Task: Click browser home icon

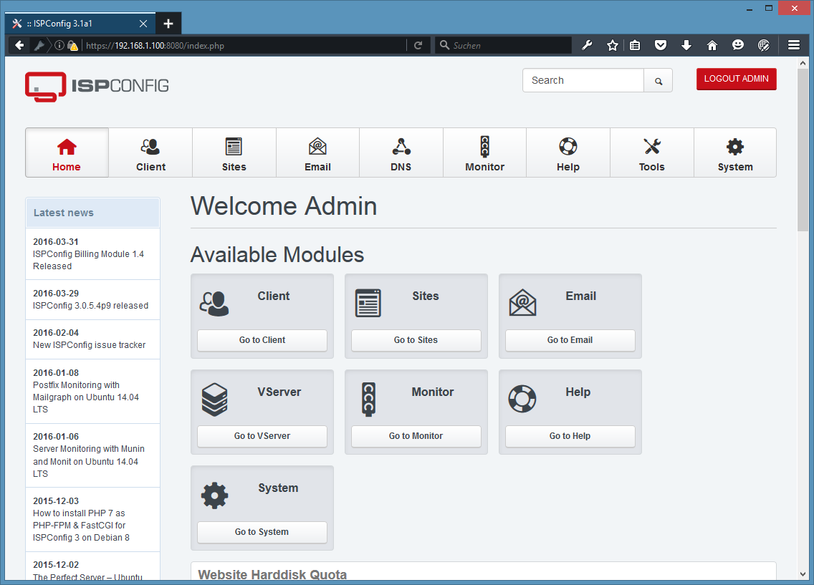Action: [x=712, y=46]
